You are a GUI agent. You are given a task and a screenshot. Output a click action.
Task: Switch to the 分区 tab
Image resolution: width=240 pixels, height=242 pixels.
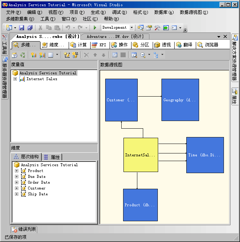click(x=141, y=45)
